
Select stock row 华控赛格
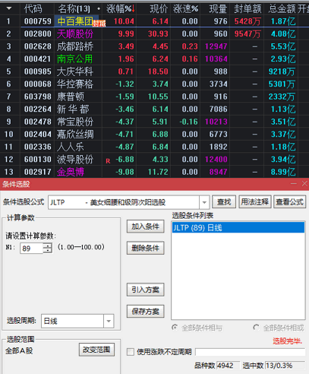click(154, 84)
